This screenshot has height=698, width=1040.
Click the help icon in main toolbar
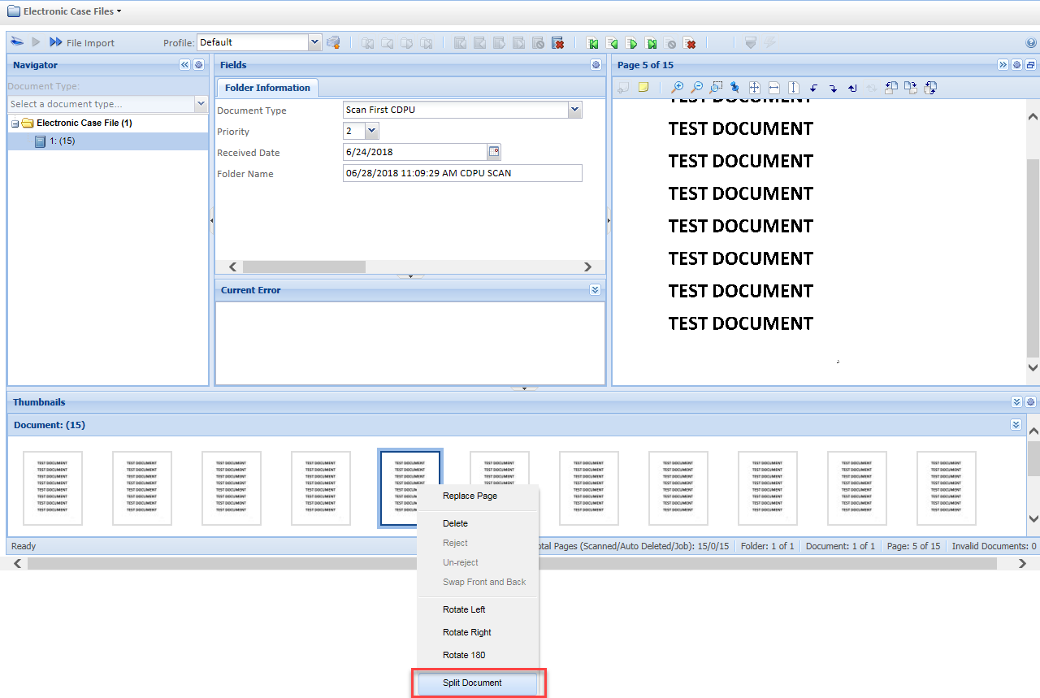(1031, 43)
